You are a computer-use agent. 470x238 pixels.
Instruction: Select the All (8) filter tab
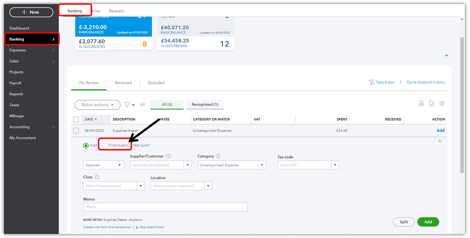(167, 104)
